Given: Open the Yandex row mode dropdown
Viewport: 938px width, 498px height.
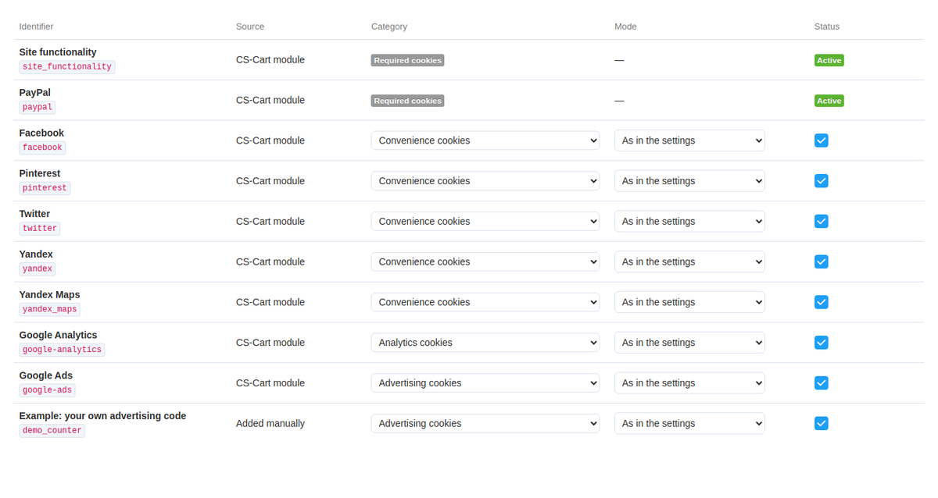Looking at the screenshot, I should tap(689, 261).
